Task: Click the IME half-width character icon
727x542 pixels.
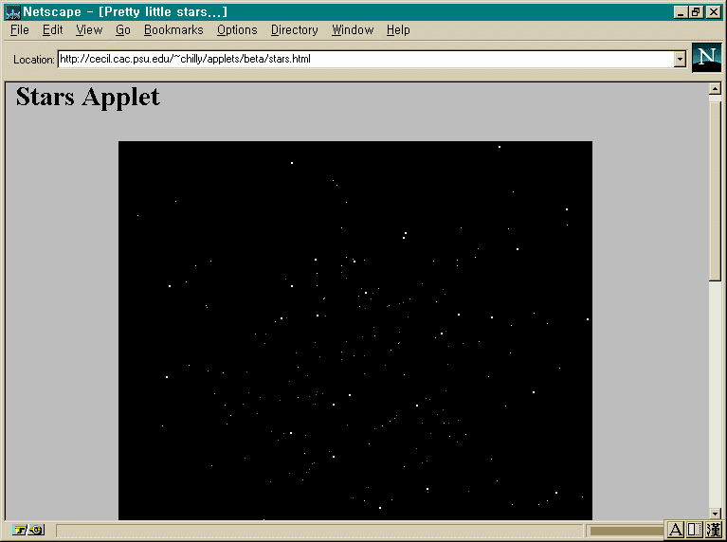Action: point(694,529)
